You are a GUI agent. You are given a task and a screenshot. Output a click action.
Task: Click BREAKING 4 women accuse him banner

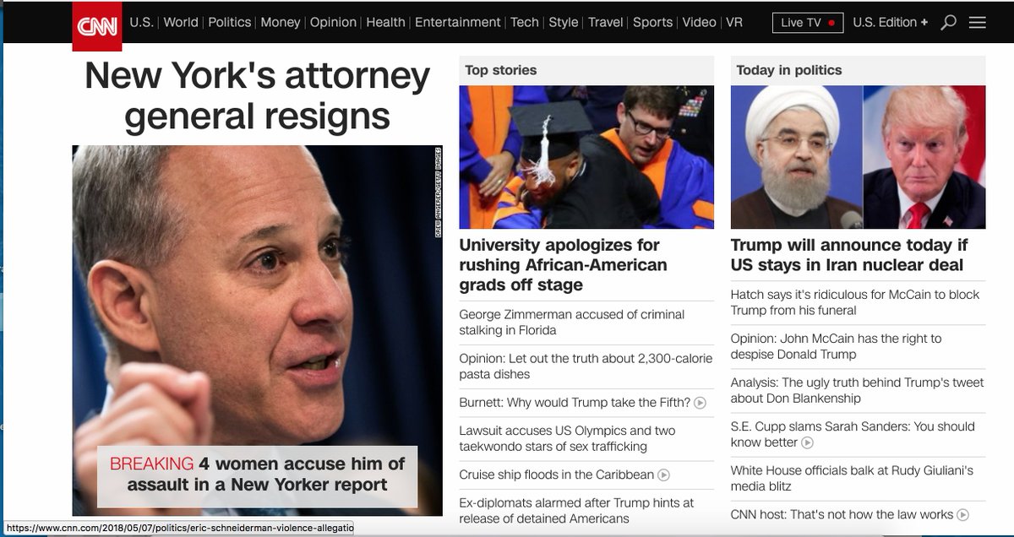pyautogui.click(x=257, y=475)
